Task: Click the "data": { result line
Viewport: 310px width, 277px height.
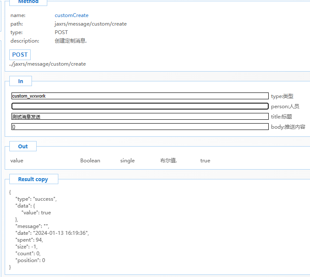Action: click(25, 206)
